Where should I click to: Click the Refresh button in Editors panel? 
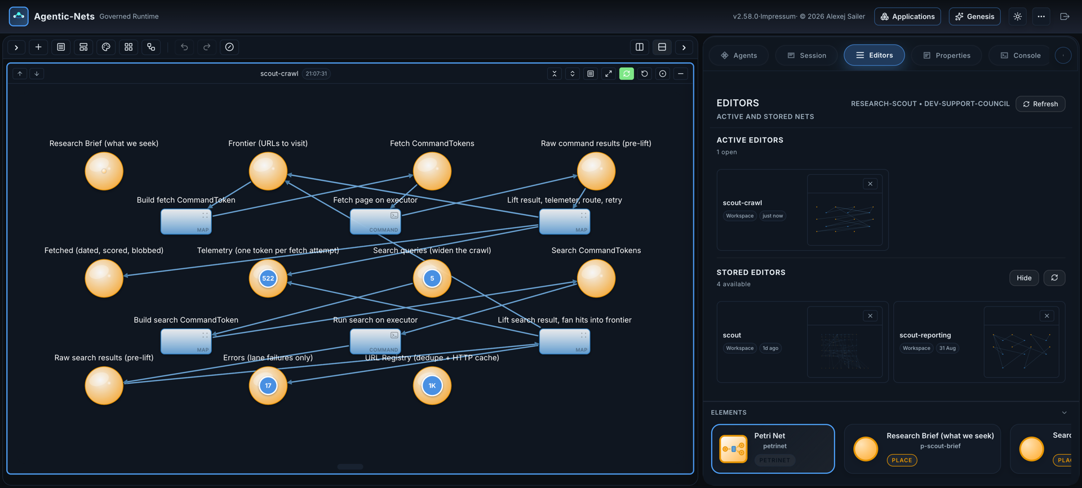[1040, 104]
